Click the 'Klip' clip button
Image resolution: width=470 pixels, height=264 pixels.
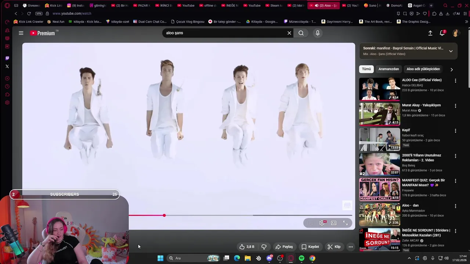(x=334, y=247)
